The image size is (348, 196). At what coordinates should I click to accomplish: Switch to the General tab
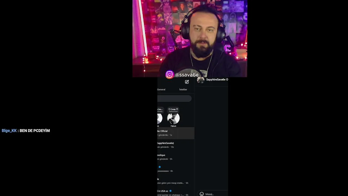[161, 89]
